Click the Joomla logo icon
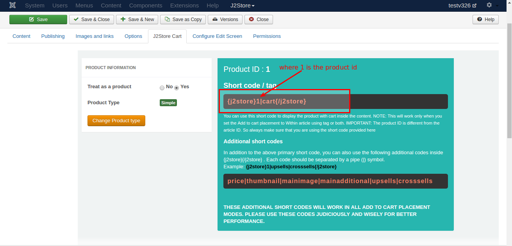Viewport: 512px width, 246px height. 12,5
